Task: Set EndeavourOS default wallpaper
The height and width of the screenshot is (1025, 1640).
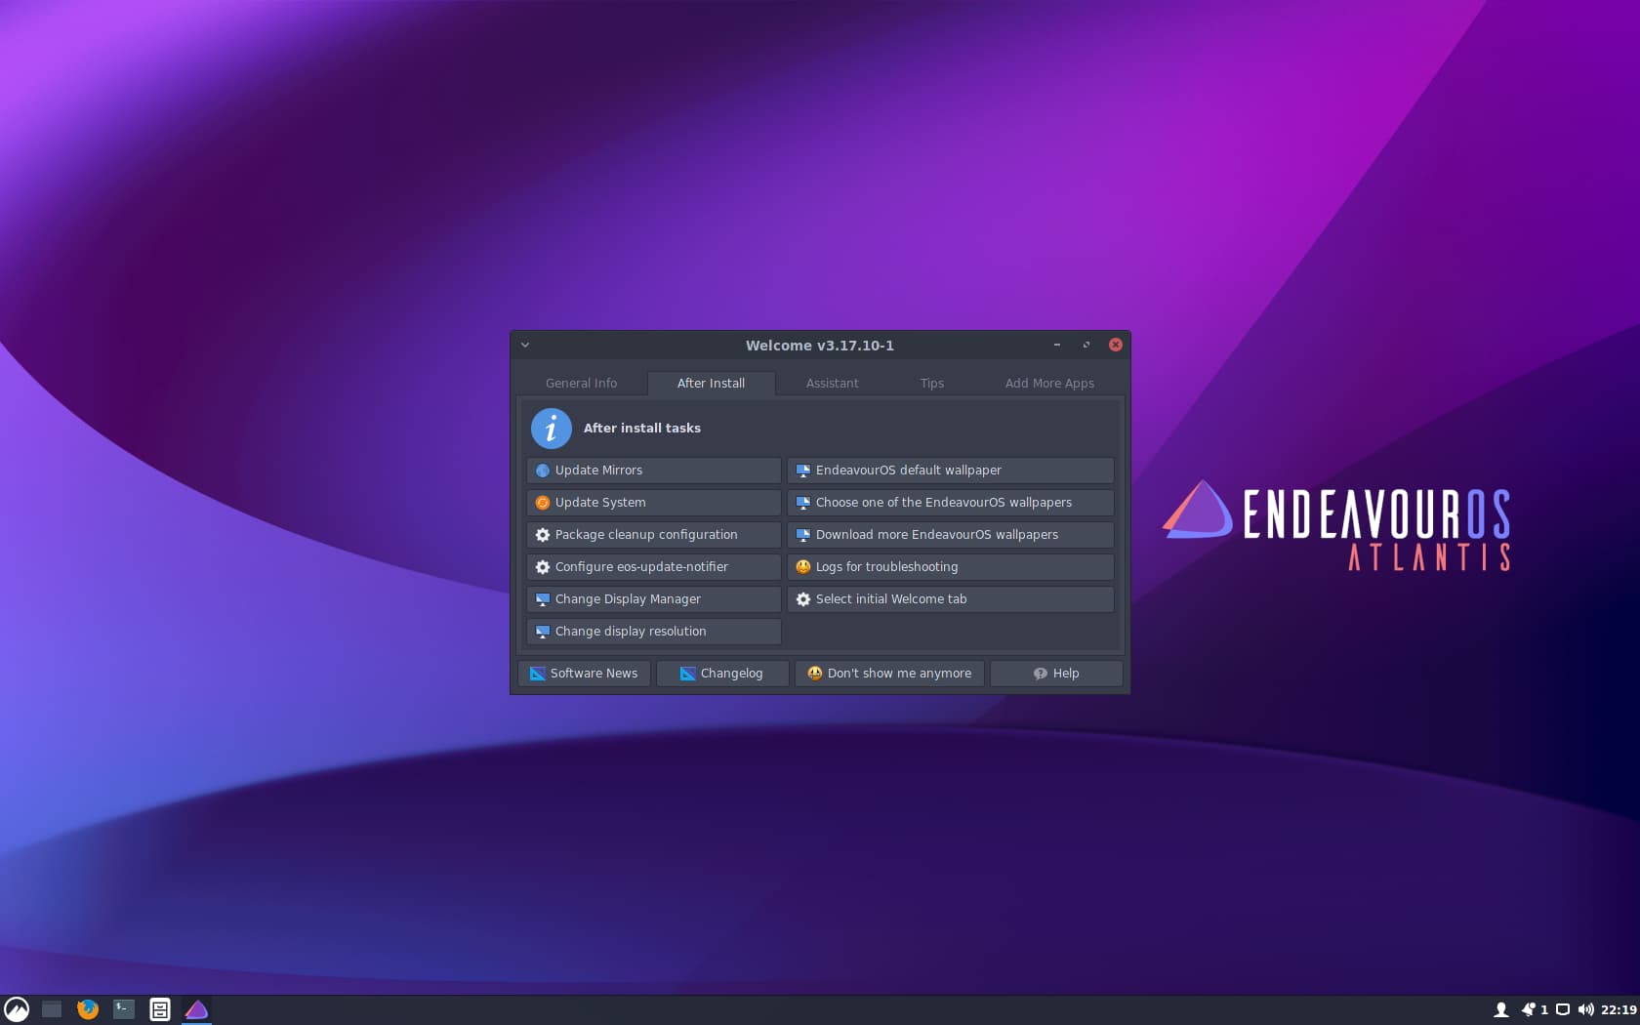Action: 951,471
